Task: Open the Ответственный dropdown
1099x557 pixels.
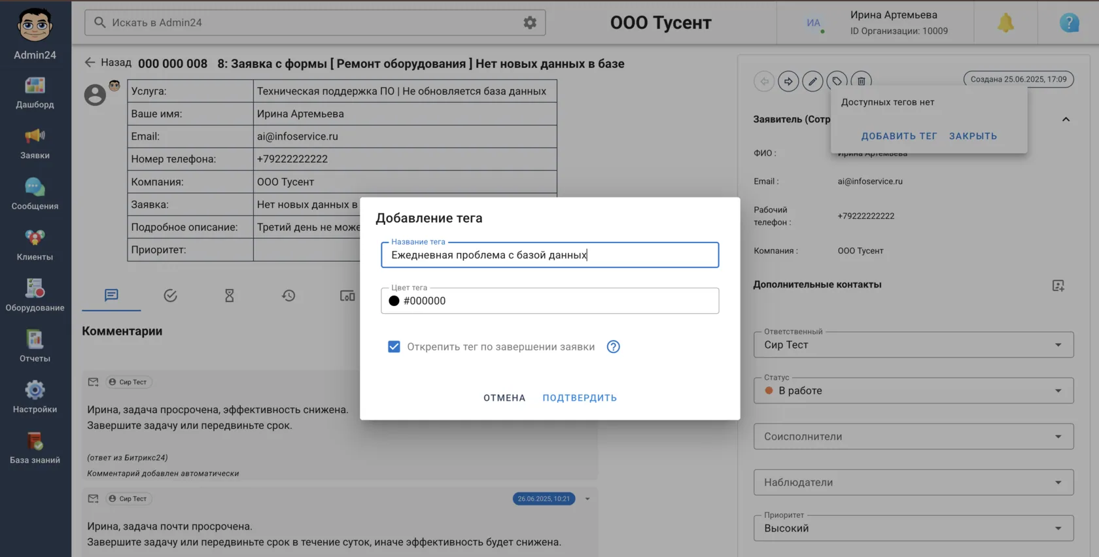Action: pyautogui.click(x=913, y=345)
